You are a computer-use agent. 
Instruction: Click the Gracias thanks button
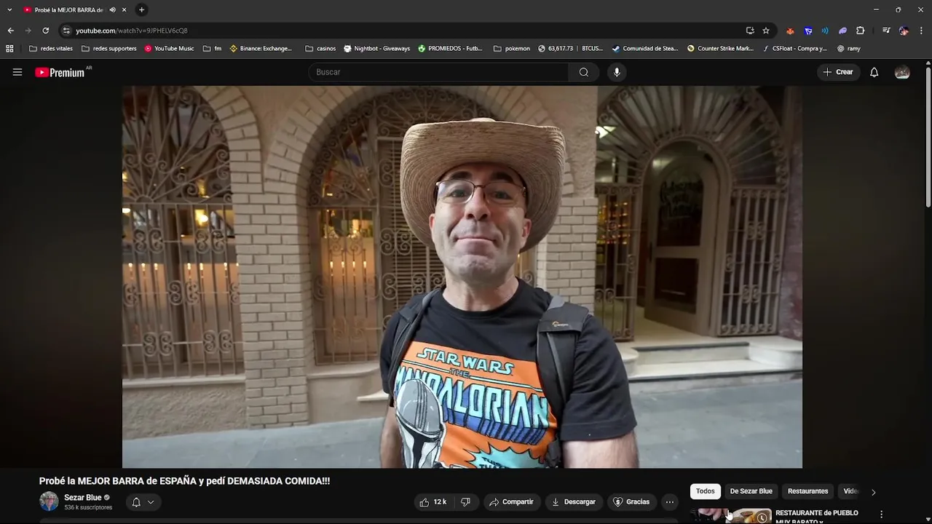tap(631, 502)
